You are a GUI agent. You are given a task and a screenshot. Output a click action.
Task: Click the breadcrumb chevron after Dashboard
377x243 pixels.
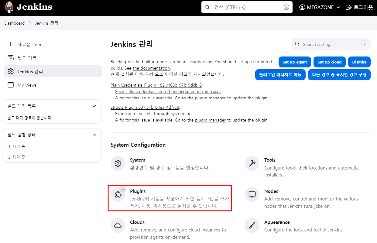(30, 23)
